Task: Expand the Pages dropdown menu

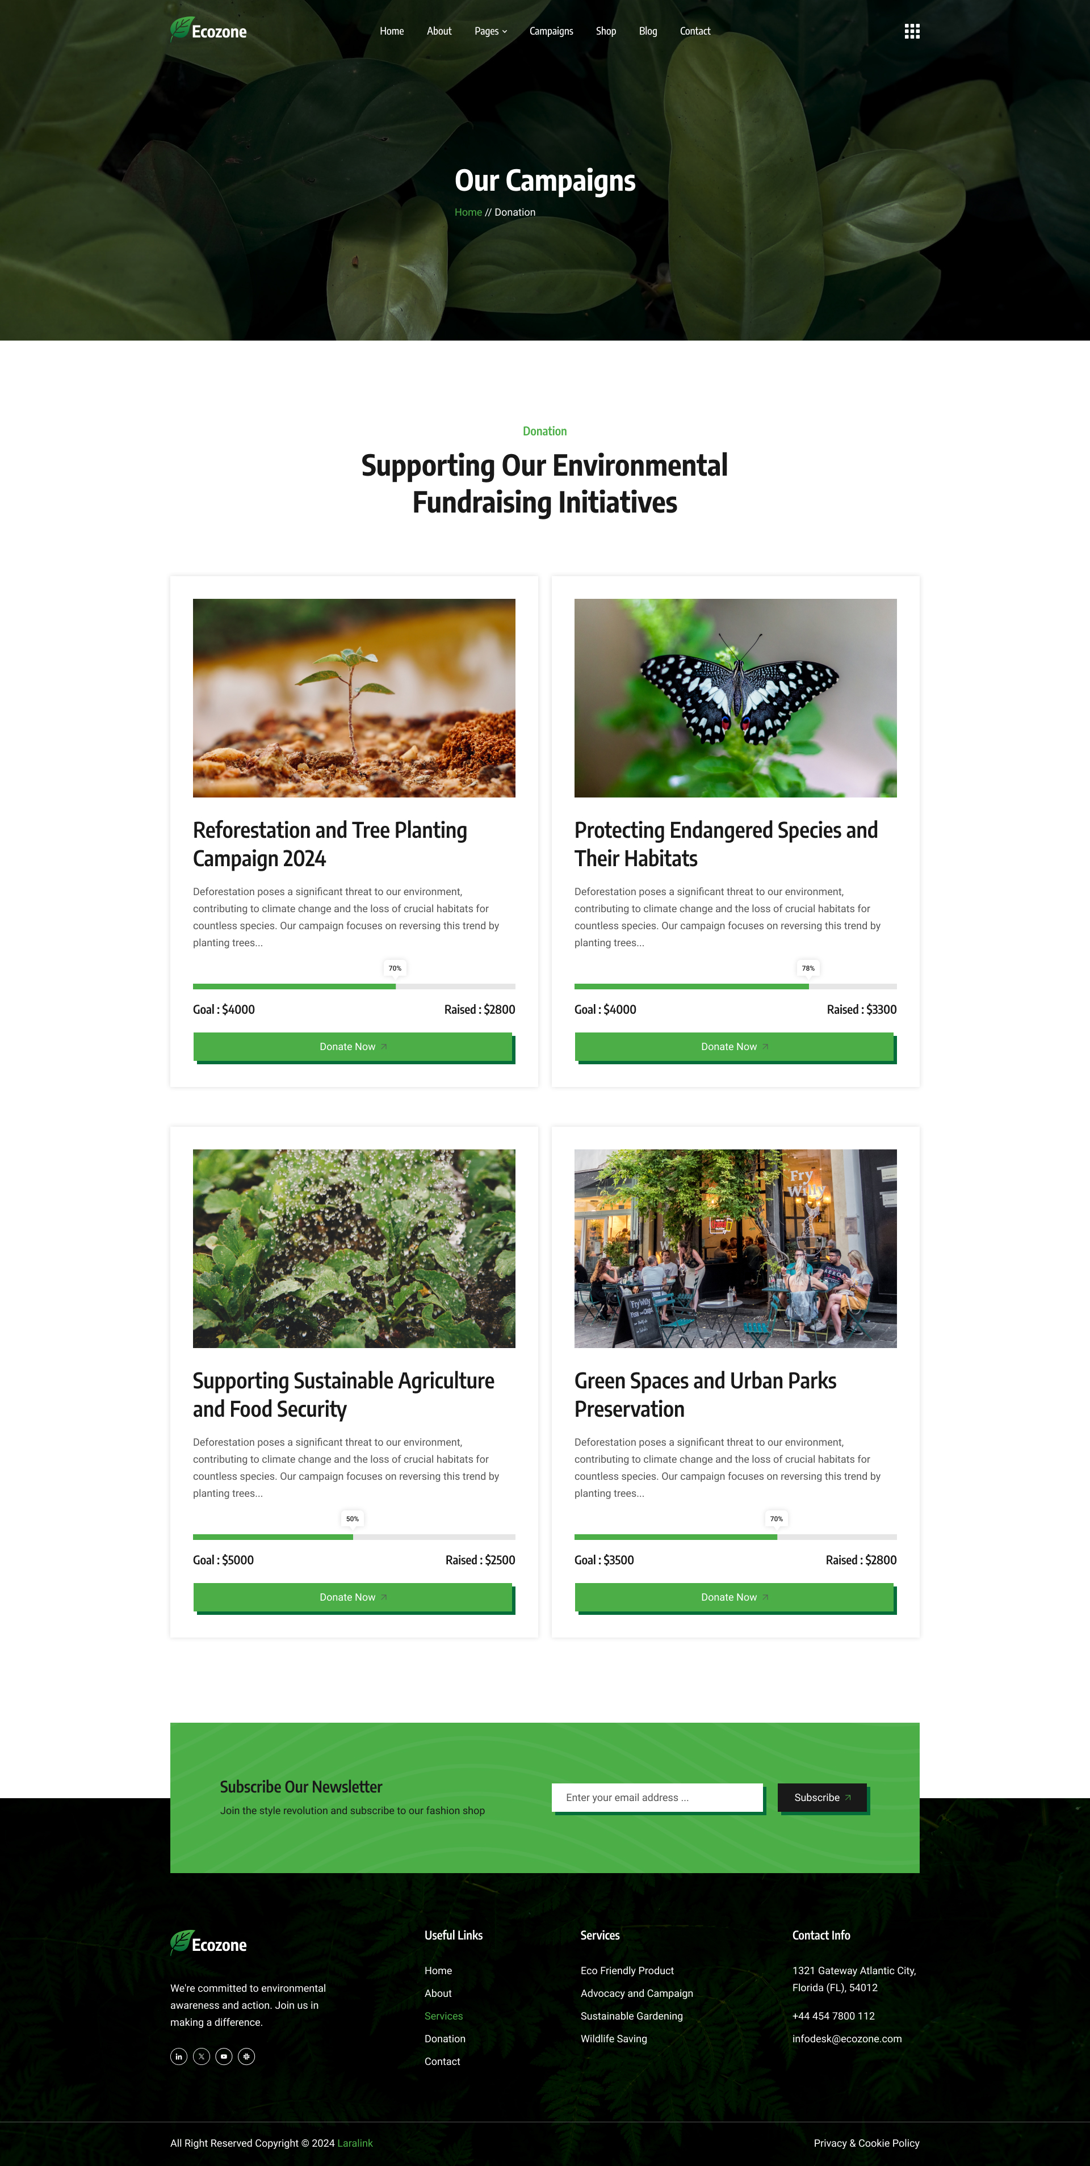Action: point(491,31)
